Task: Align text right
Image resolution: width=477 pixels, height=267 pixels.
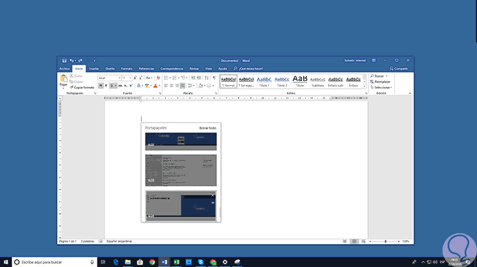Action: (176, 86)
